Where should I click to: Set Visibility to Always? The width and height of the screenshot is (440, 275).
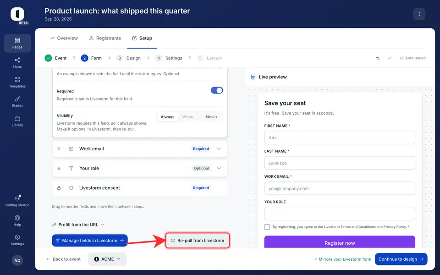168,117
